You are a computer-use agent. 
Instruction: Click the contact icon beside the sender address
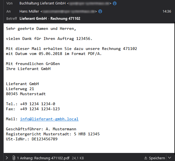(x=115, y=4)
